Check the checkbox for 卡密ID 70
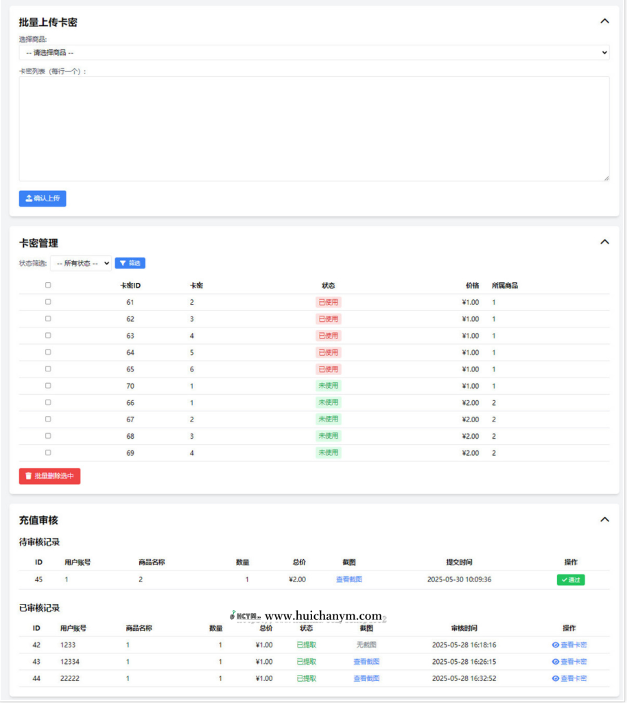Screen dimensions: 627x703 47,386
